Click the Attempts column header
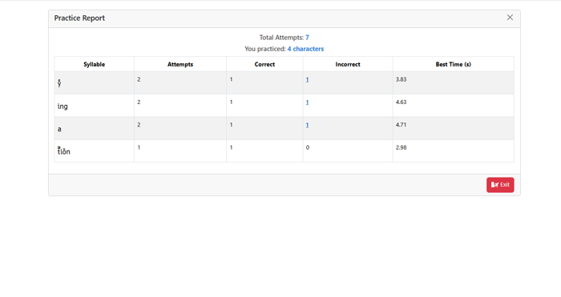 pos(180,64)
